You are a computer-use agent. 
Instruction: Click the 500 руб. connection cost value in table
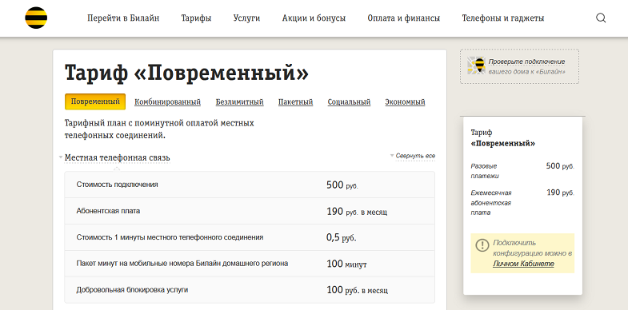[x=342, y=185]
